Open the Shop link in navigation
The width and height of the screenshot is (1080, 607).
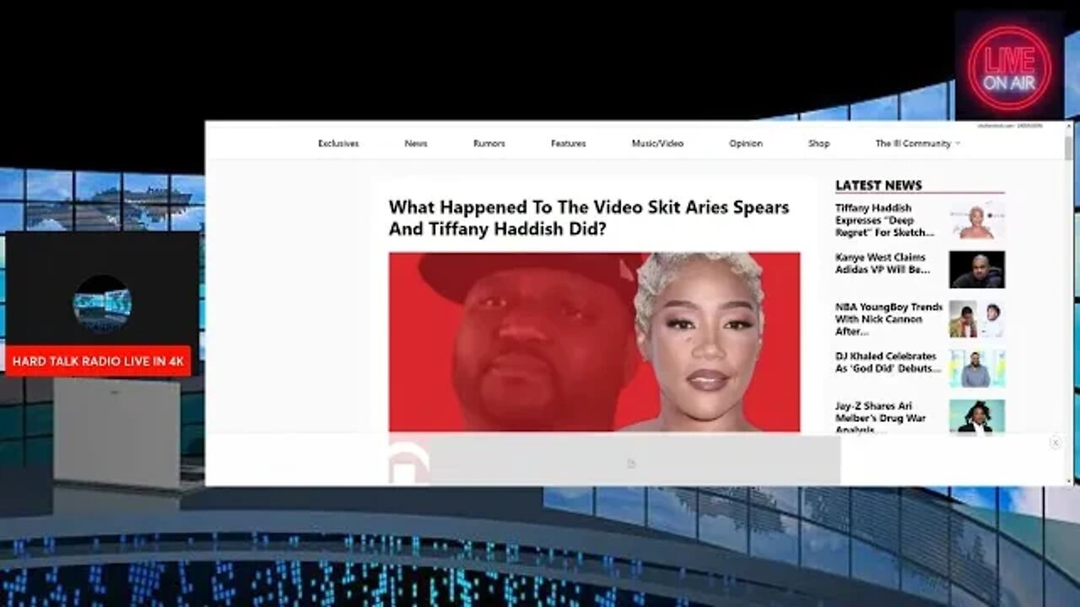coord(818,143)
